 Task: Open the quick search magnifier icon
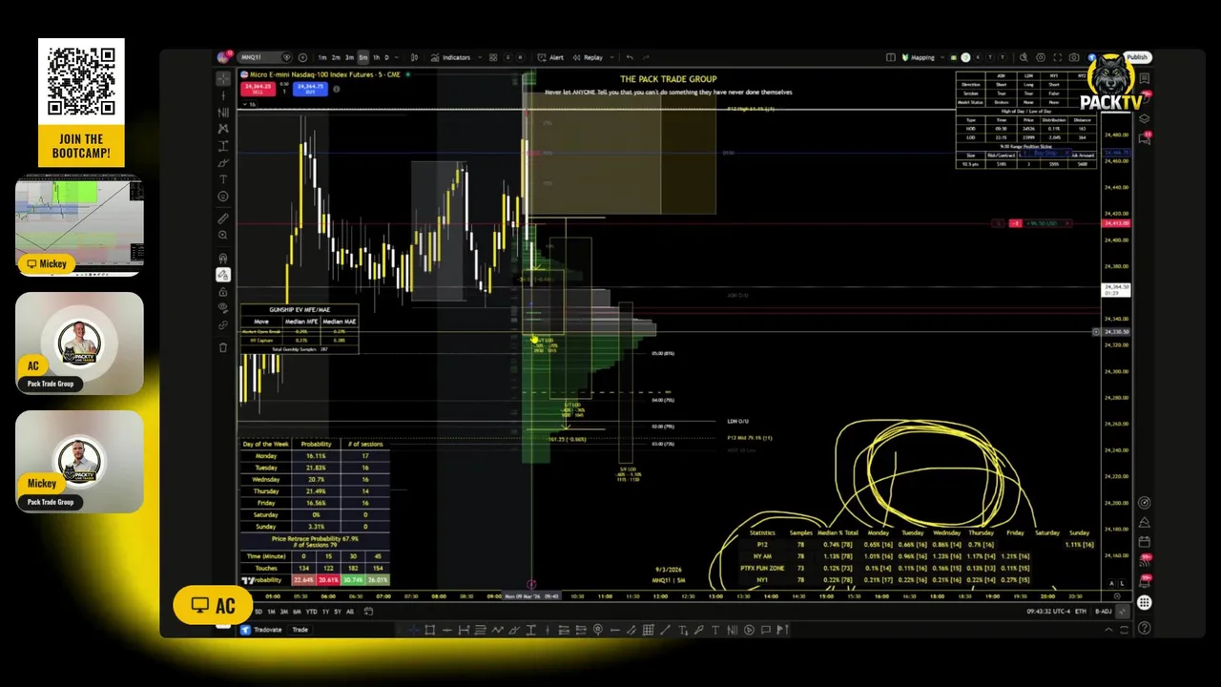tap(1024, 57)
